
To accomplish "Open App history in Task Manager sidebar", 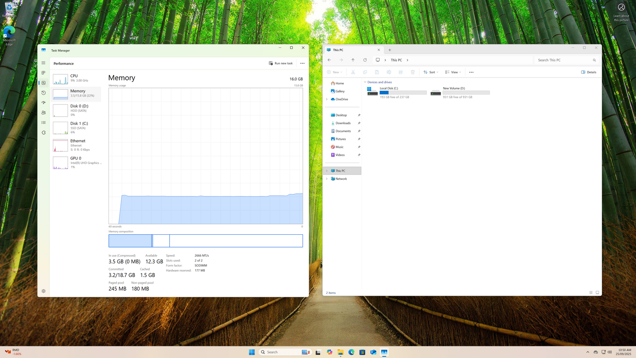I will click(x=43, y=93).
